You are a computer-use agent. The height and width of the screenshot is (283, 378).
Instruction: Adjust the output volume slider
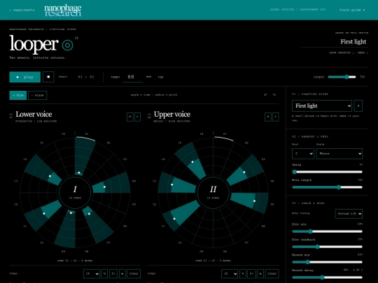pyautogui.click(x=342, y=77)
